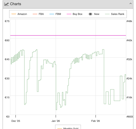Toggle the FBM series in the legend

click(x=55, y=14)
